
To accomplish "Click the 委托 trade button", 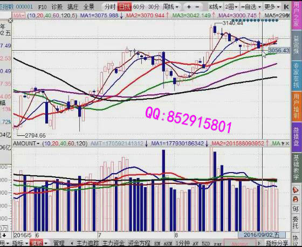I will (x=296, y=222).
